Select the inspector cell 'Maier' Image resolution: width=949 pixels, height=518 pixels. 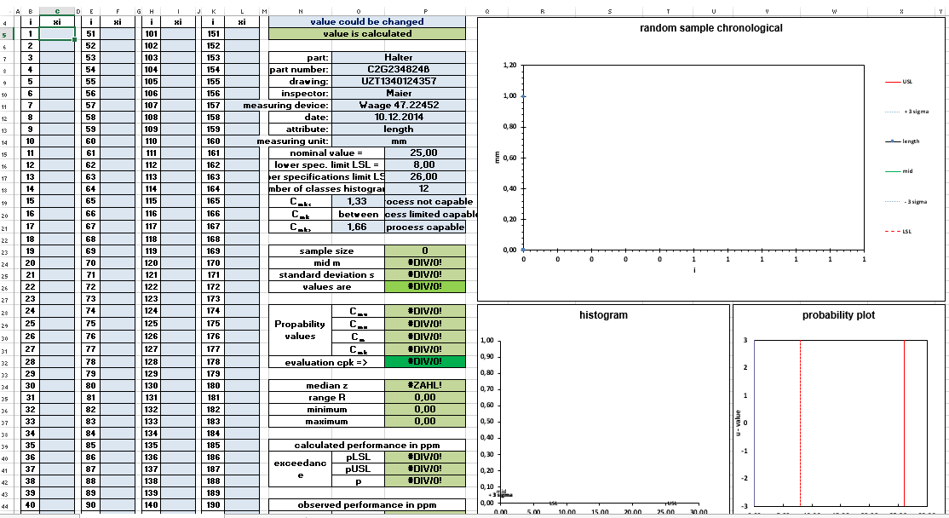coord(398,93)
